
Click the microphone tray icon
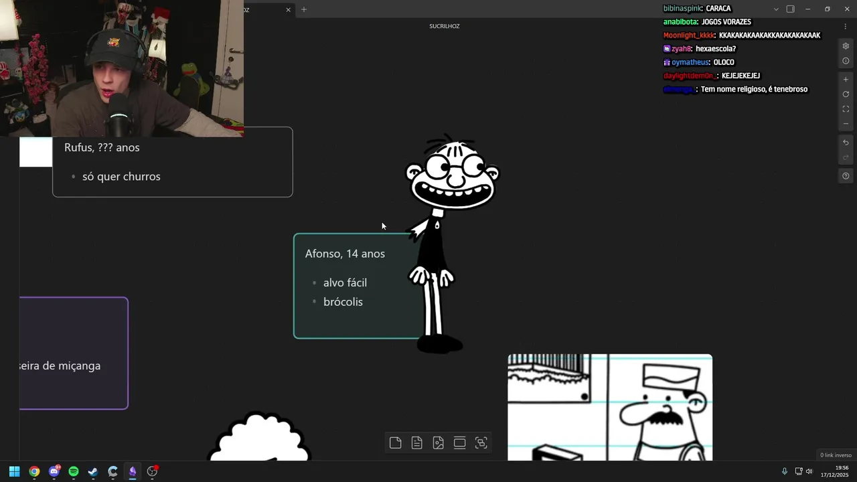click(x=785, y=471)
